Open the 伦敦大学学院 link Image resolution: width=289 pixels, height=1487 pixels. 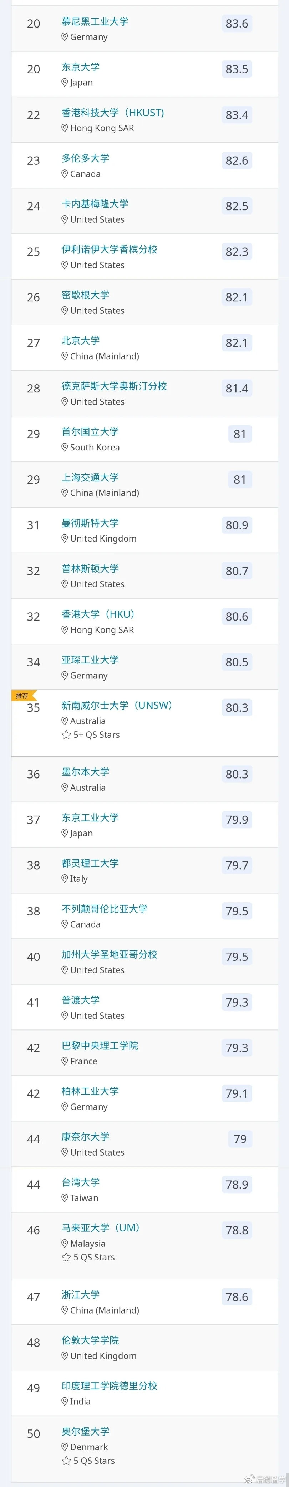[x=90, y=1340]
